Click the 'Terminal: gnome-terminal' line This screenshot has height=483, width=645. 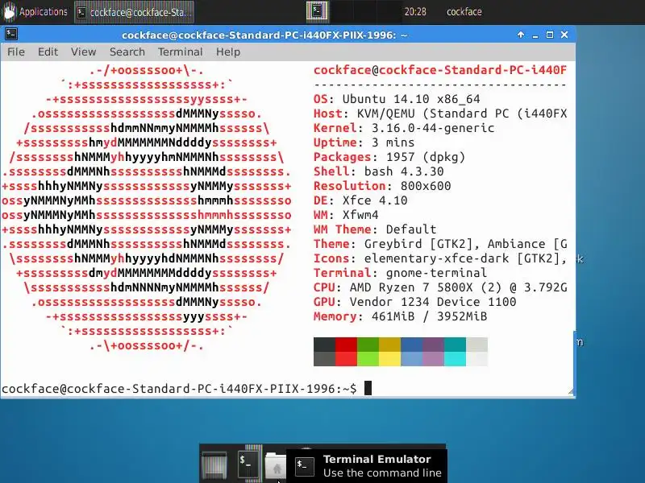[400, 273]
